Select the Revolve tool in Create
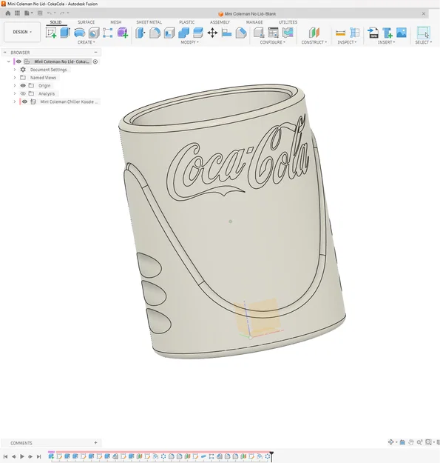The image size is (440, 463). 80,33
